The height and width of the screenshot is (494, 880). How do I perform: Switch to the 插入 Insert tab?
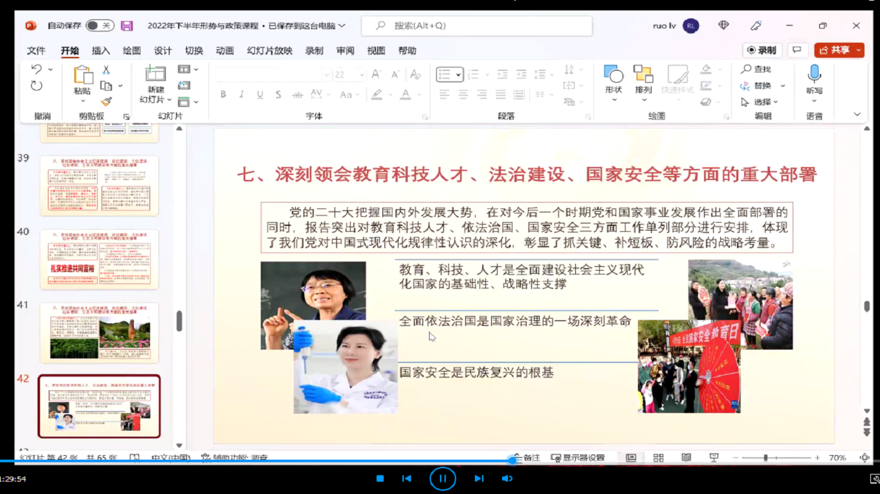point(100,50)
